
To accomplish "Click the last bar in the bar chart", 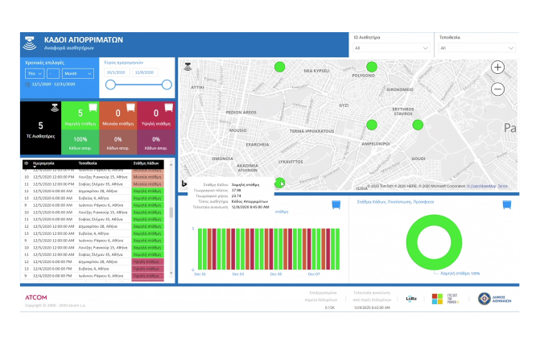I will click(x=337, y=249).
